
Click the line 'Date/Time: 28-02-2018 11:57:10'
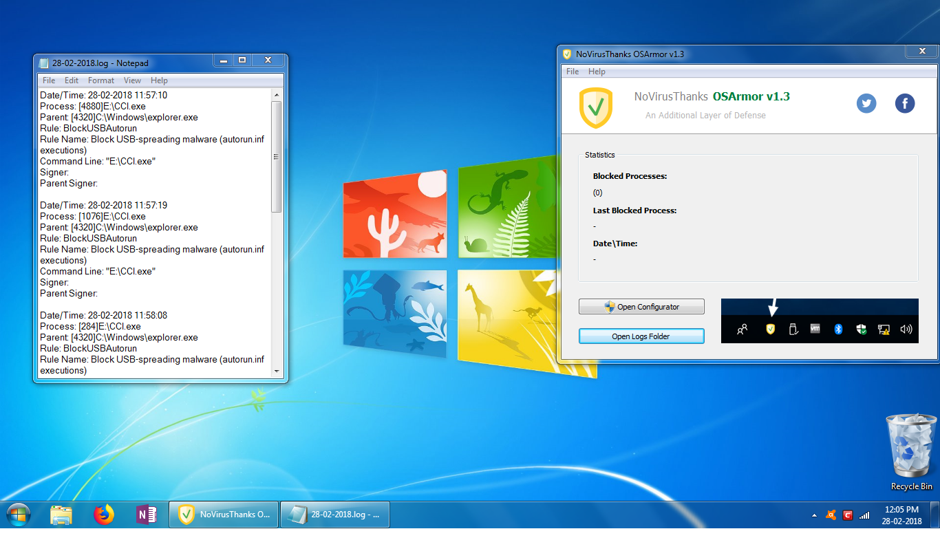click(103, 96)
